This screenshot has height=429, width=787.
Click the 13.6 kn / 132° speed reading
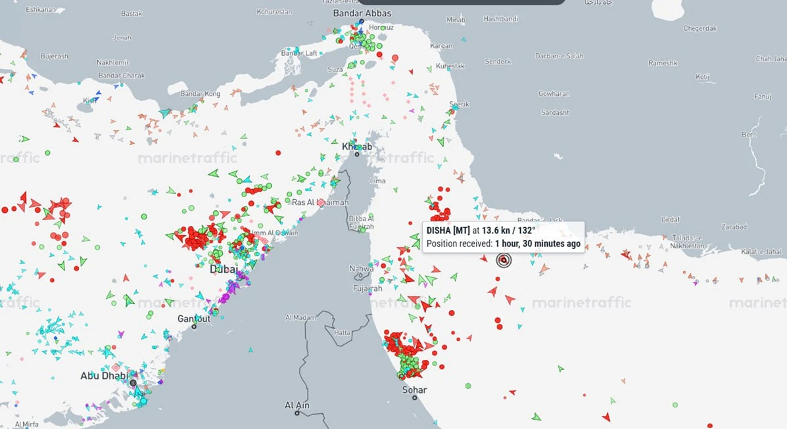click(x=508, y=231)
